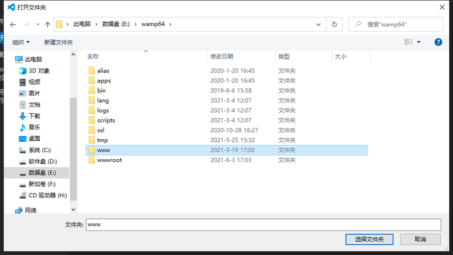Click 此电脑 in address breadcrumb
The width and height of the screenshot is (453, 255).
pos(82,24)
